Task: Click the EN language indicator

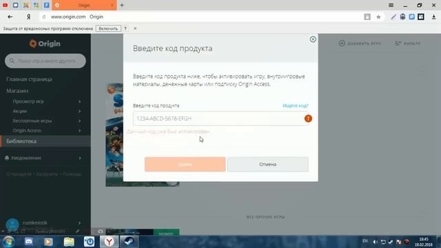Action: (x=365, y=241)
